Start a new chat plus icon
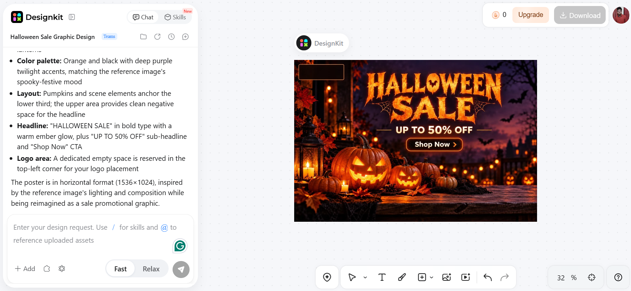Viewport: 631px width, 291px height. point(185,37)
